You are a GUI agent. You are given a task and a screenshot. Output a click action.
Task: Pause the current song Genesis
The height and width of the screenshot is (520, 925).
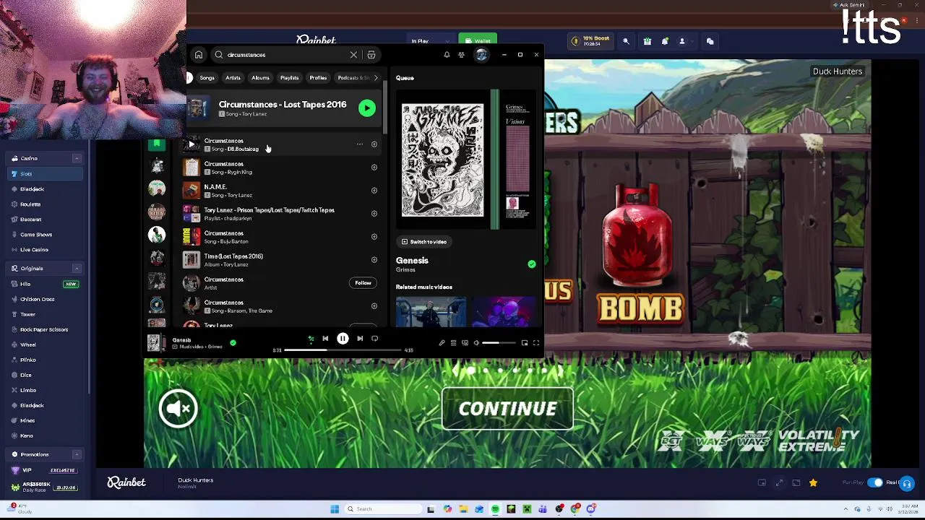pos(343,339)
